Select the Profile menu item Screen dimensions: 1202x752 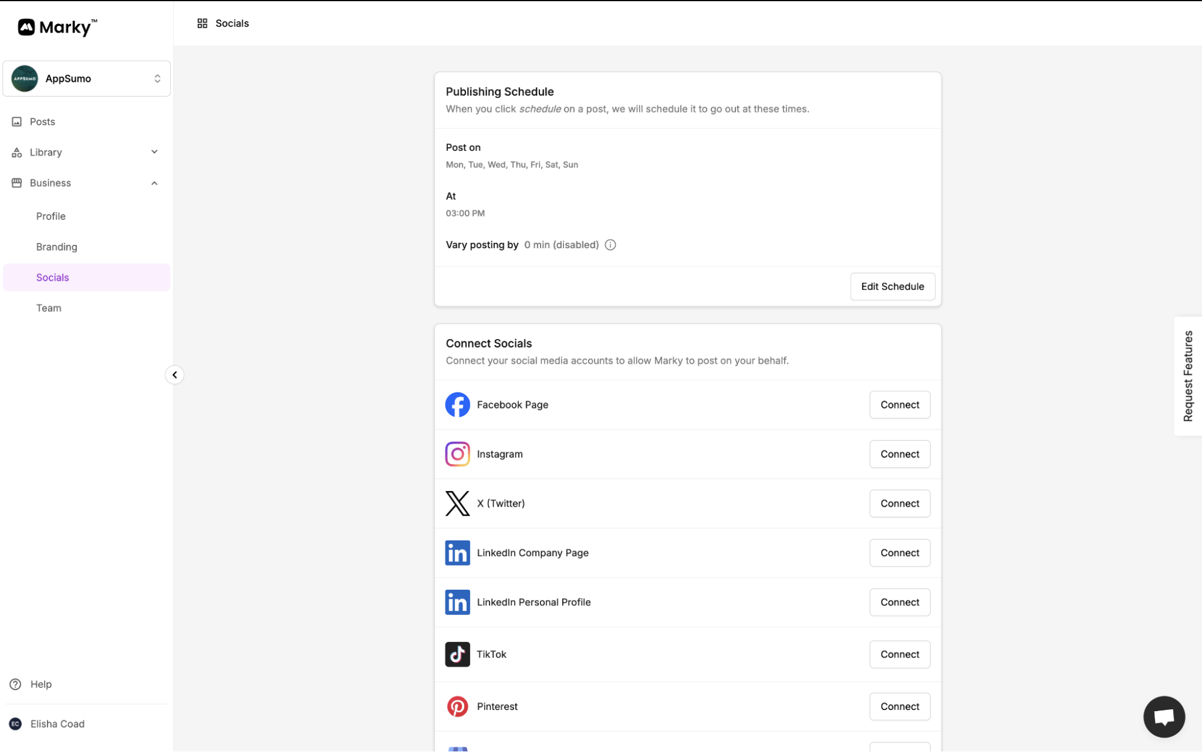tap(51, 216)
